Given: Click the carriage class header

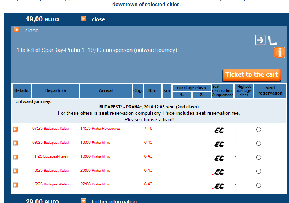Looking at the screenshot, I should coord(192,88).
